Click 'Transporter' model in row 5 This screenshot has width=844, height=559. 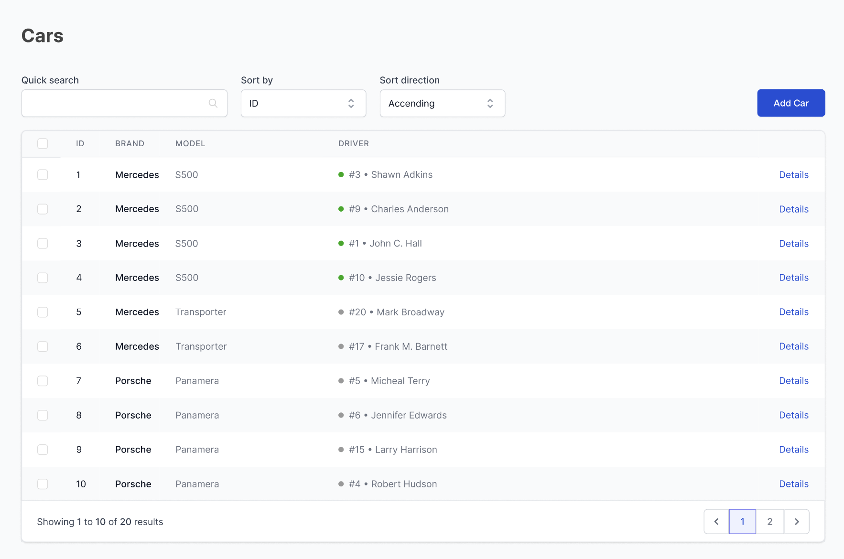coord(201,312)
